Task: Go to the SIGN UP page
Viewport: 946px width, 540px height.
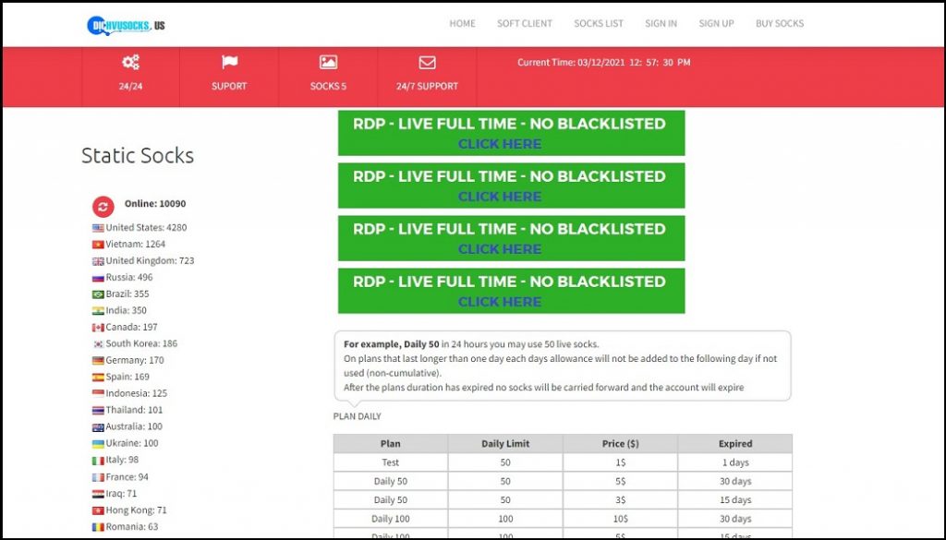Action: (x=716, y=23)
